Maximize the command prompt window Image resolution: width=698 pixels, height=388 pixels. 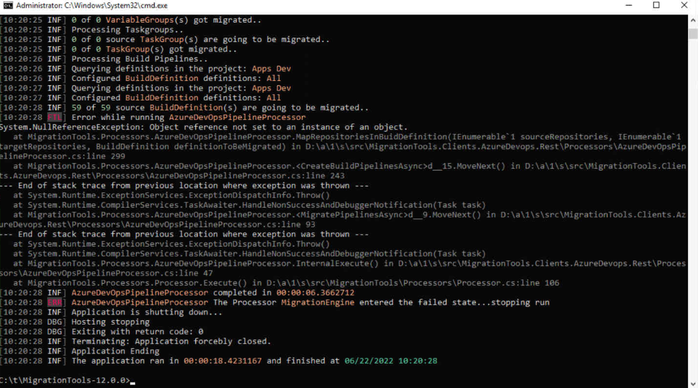(x=656, y=6)
